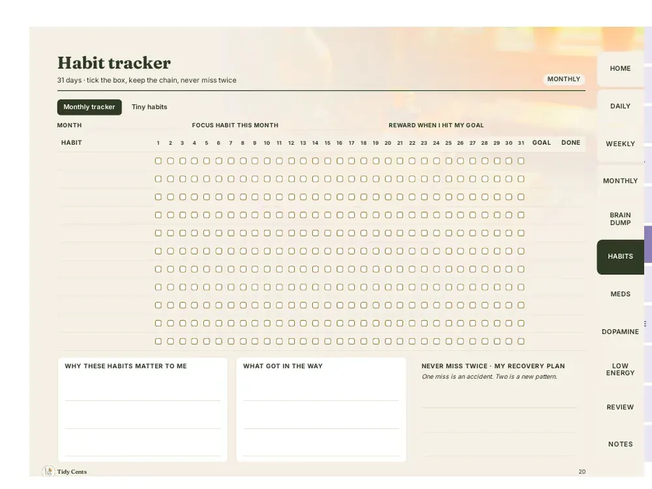This screenshot has width=652, height=489.
Task: Check day 15 box in second habit row
Action: [328, 179]
